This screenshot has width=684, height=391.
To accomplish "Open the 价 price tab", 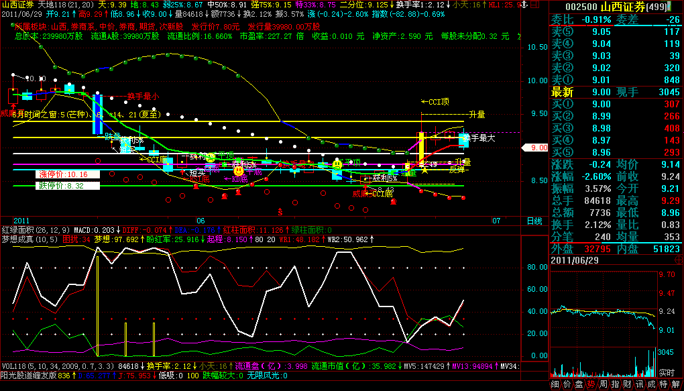I will point(567,384).
